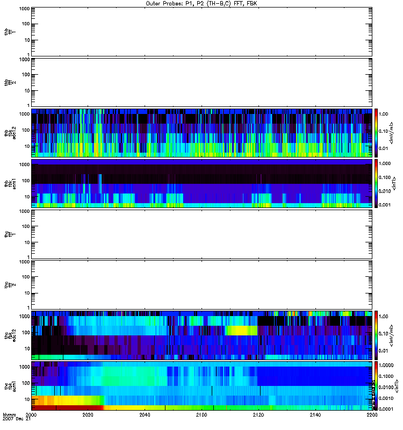This screenshot has height=430, width=403.
Task: Select the thc fbk scm1 spectrogram panel
Action: point(201,386)
